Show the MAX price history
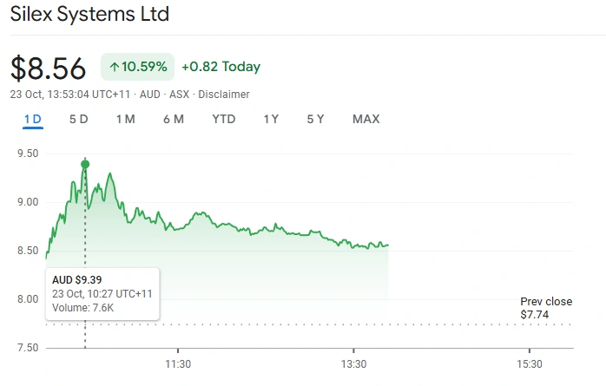This screenshot has width=606, height=386. pyautogui.click(x=366, y=119)
